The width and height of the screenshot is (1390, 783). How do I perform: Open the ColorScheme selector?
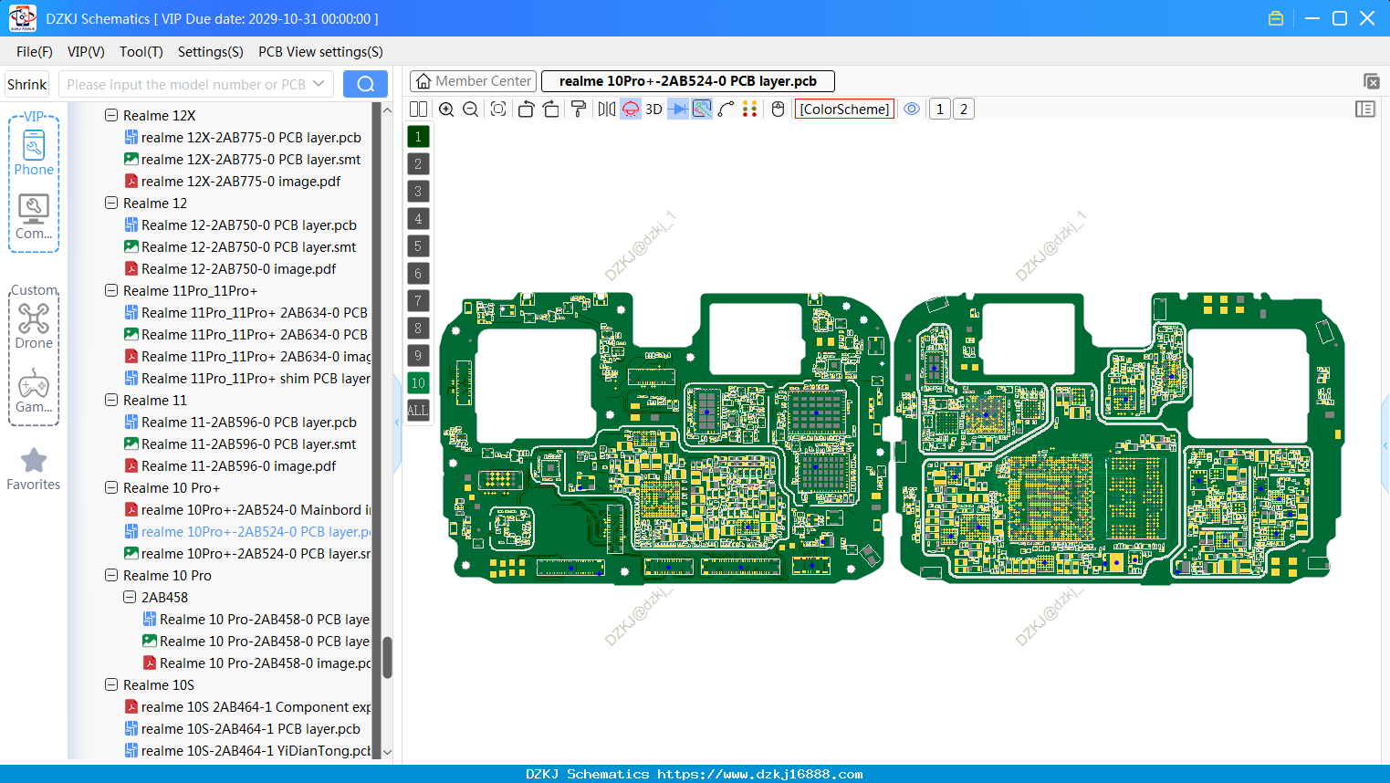(844, 110)
